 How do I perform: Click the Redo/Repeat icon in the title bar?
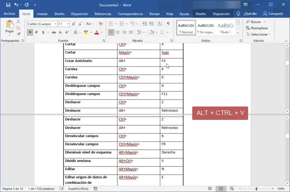[27, 5]
